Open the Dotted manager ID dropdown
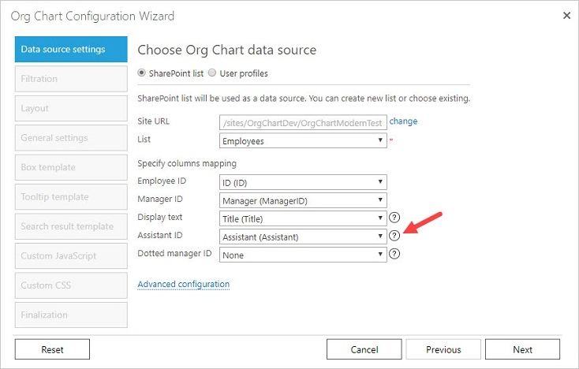 303,255
